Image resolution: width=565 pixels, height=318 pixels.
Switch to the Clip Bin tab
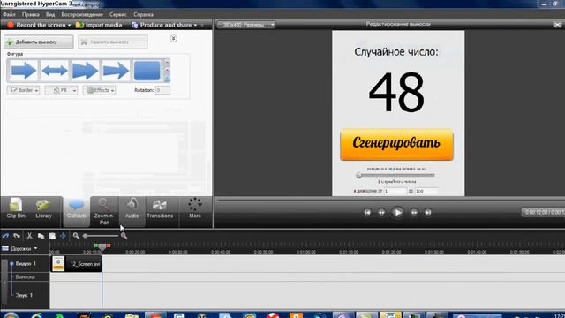point(16,208)
